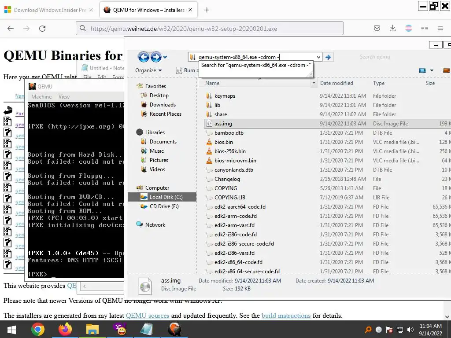
Task: Open recent locations dropdown beside Forward arrow
Action: [165, 57]
